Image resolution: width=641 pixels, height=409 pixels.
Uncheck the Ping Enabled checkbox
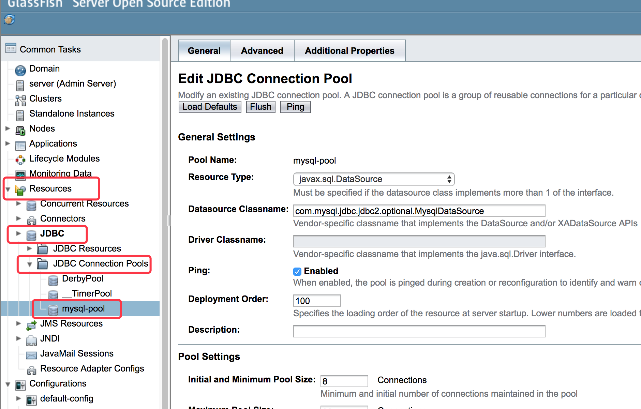click(x=297, y=271)
